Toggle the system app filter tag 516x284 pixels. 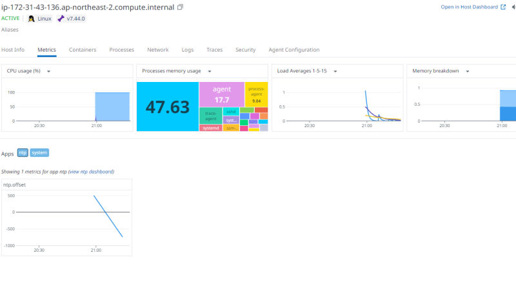click(39, 153)
